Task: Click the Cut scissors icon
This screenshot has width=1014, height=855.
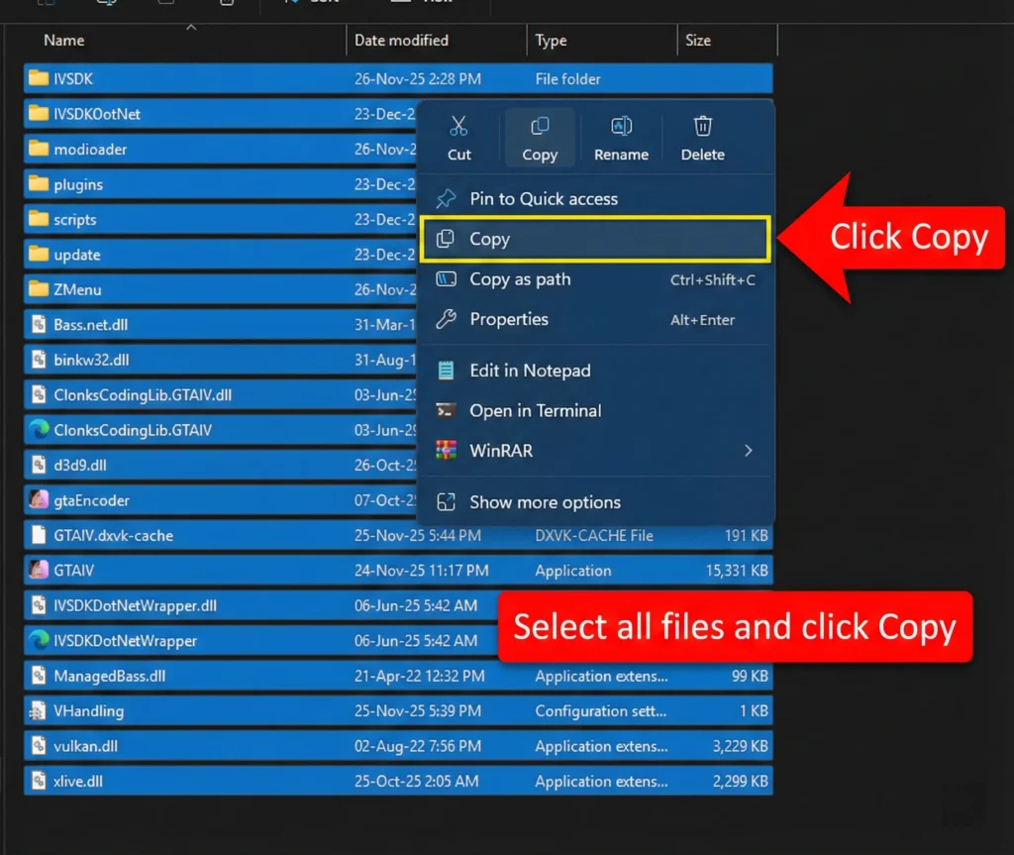Action: pos(458,127)
